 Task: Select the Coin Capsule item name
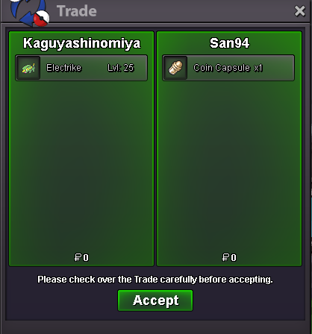pyautogui.click(x=222, y=68)
